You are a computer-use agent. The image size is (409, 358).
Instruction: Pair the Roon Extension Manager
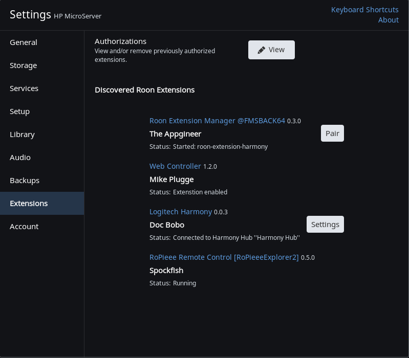332,133
